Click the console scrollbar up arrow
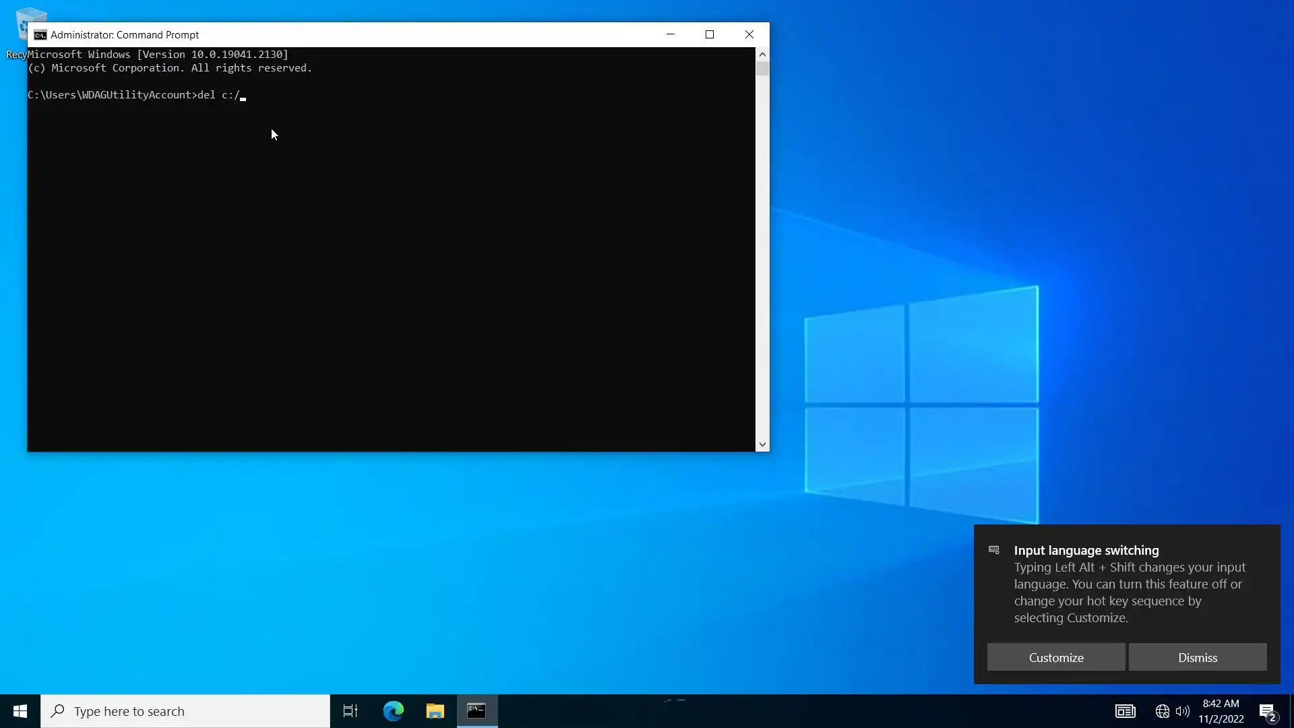 tap(762, 55)
